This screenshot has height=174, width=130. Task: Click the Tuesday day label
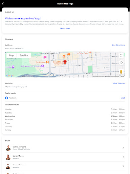(8, 113)
